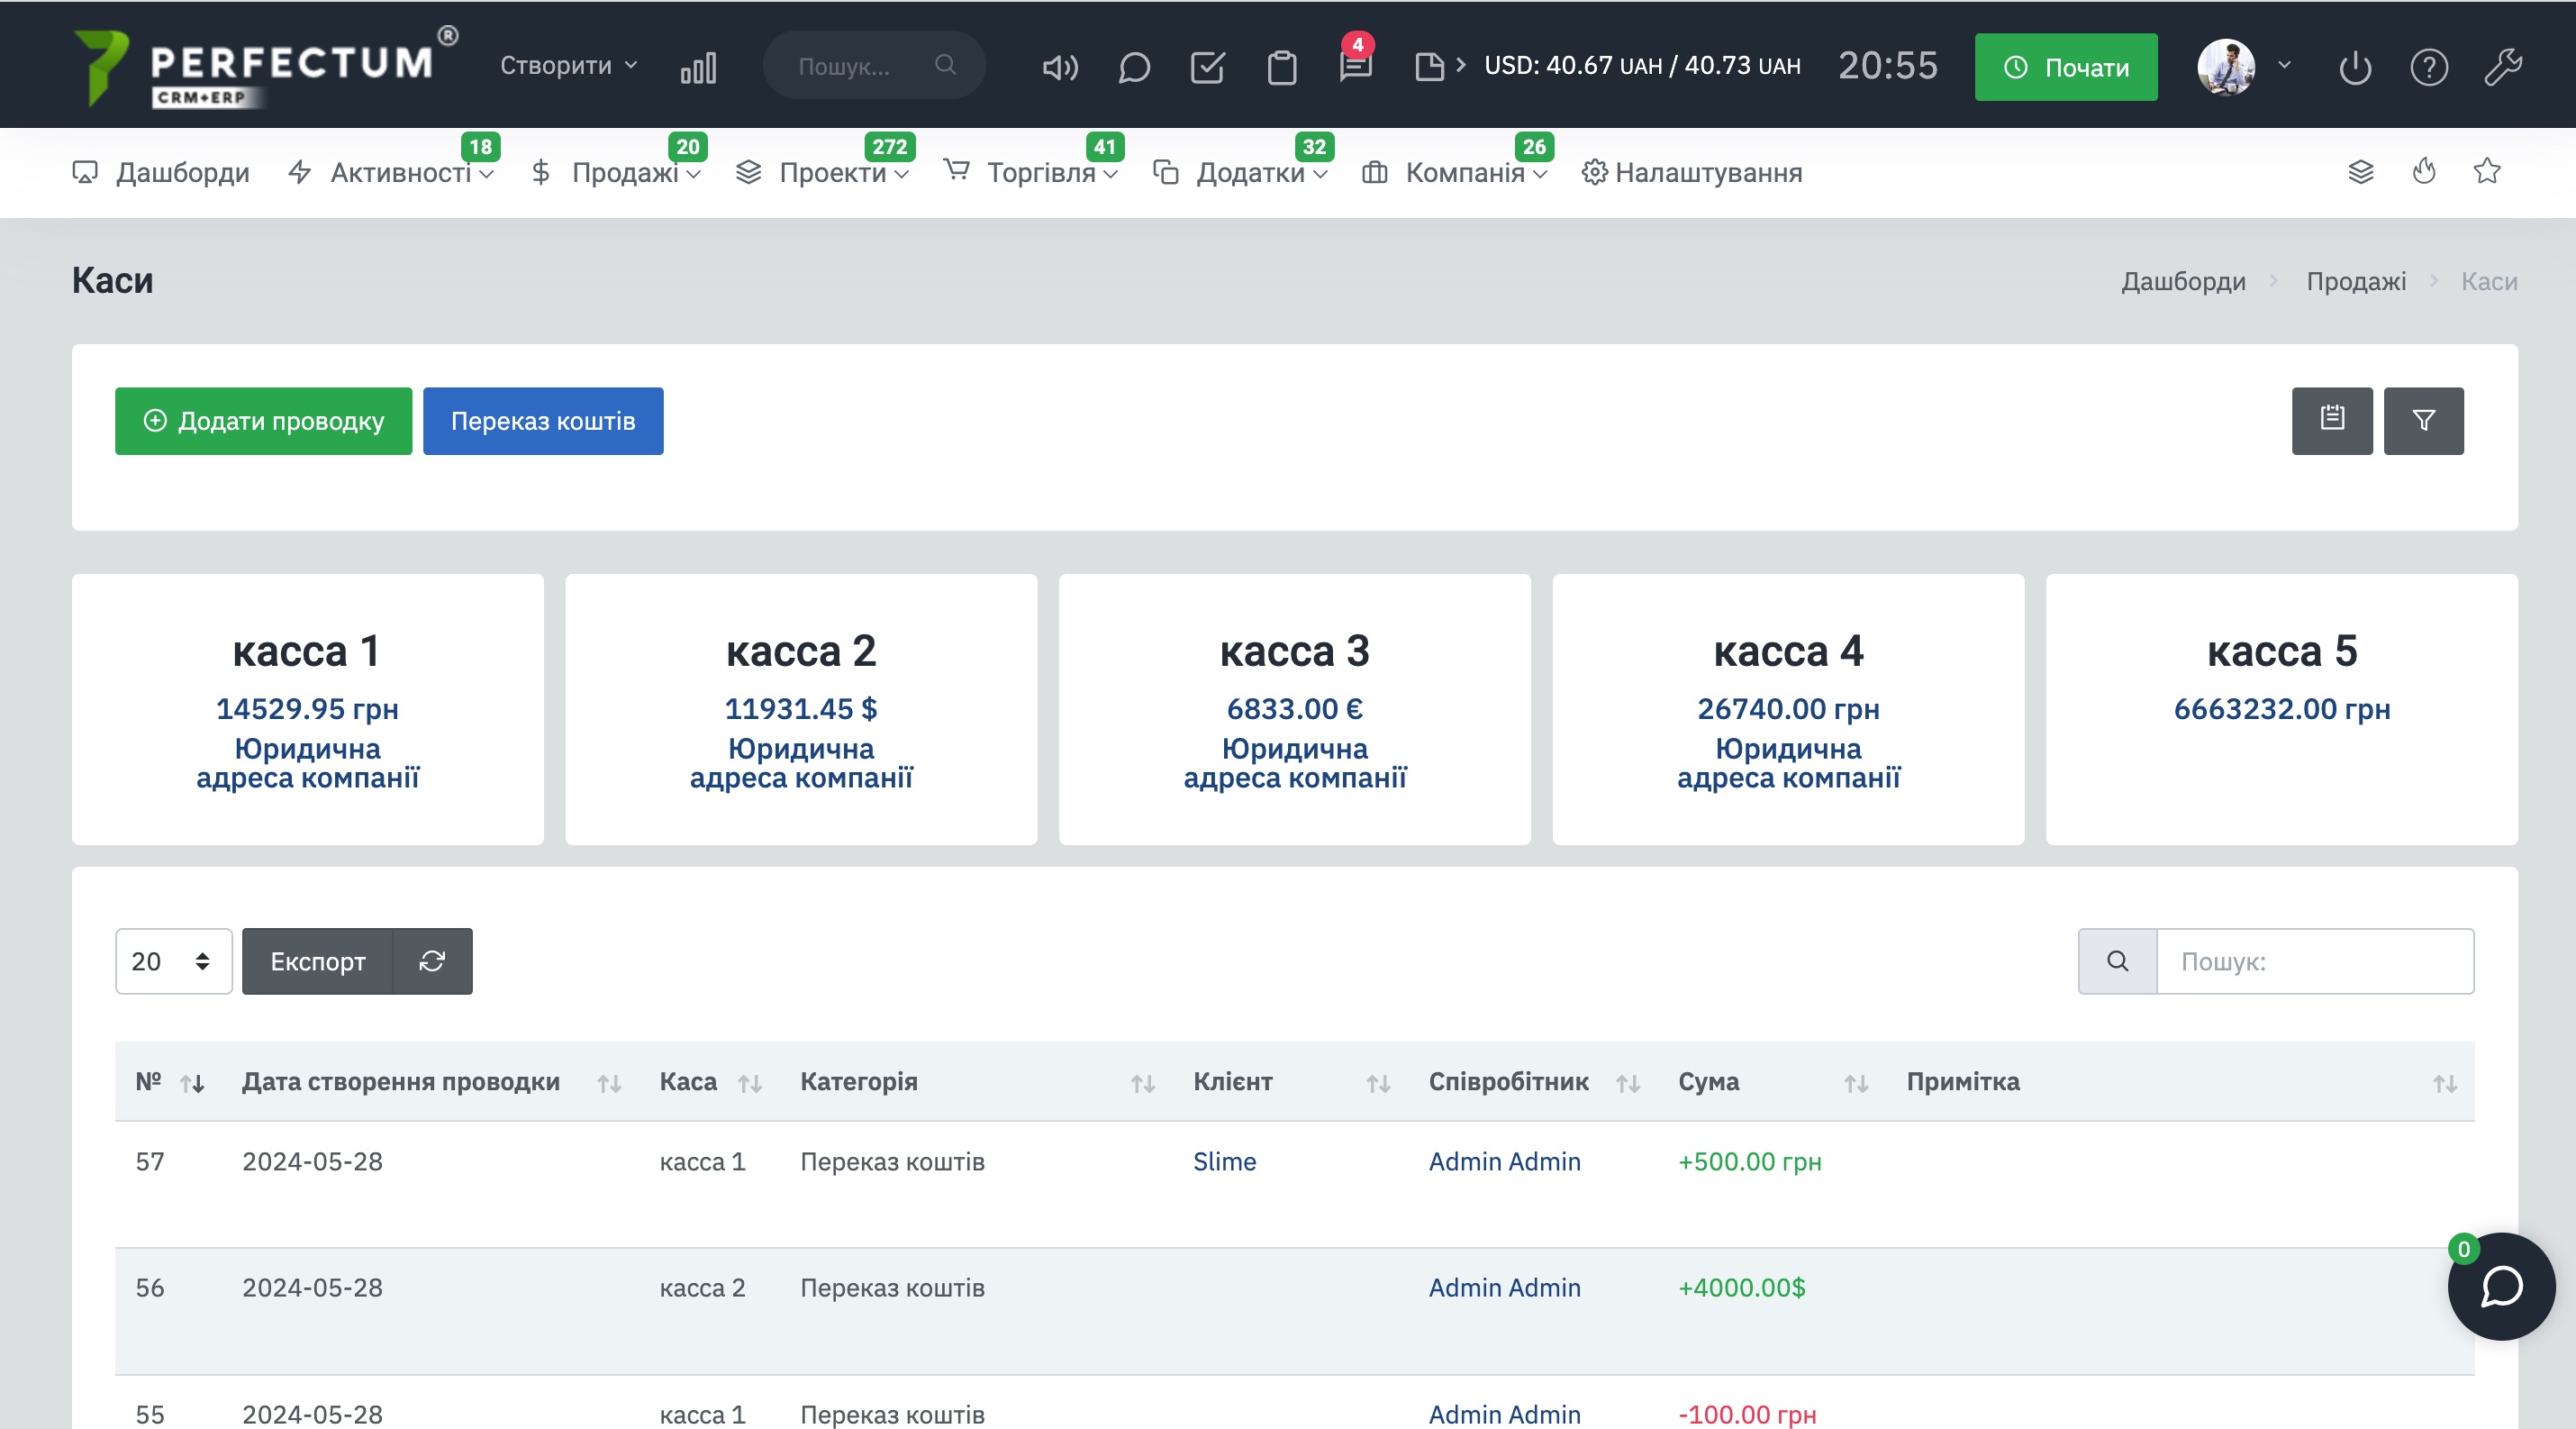Click the green Почати button
This screenshot has height=1429, width=2576.
[x=2066, y=67]
